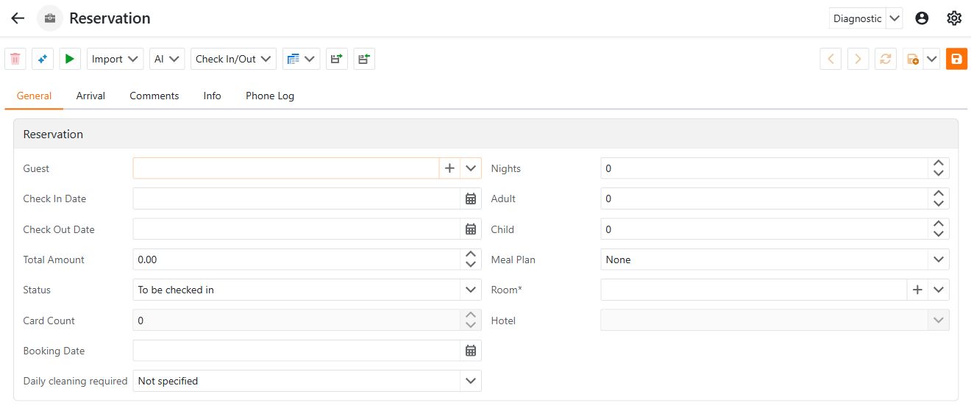Click the export icon with right arrow
This screenshot has height=408, width=971.
[337, 59]
